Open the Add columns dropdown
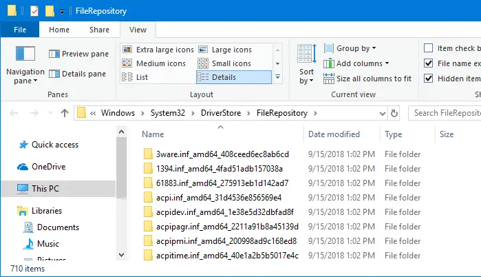Screen dimensions: 481x277 coord(356,63)
